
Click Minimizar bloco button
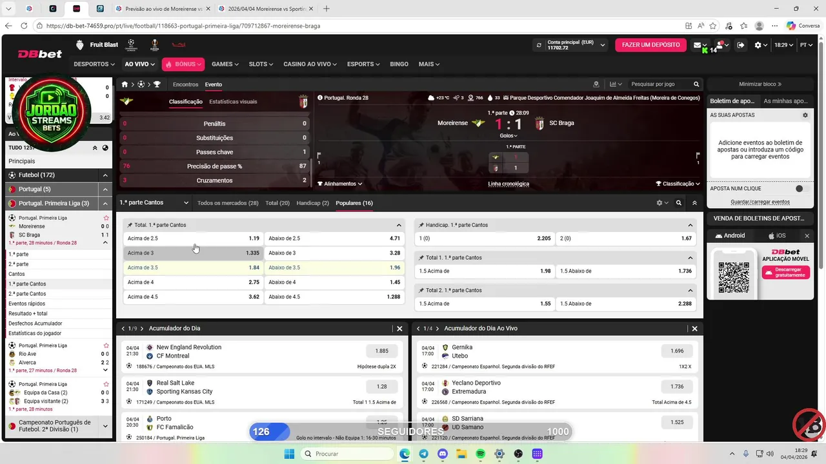pyautogui.click(x=760, y=84)
